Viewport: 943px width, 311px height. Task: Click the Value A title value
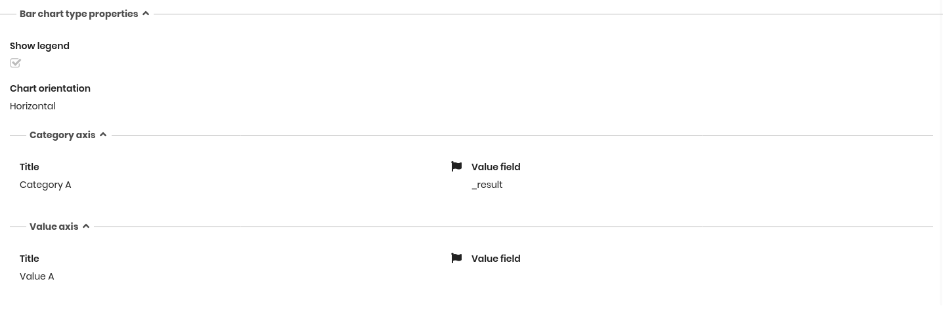[x=37, y=276]
